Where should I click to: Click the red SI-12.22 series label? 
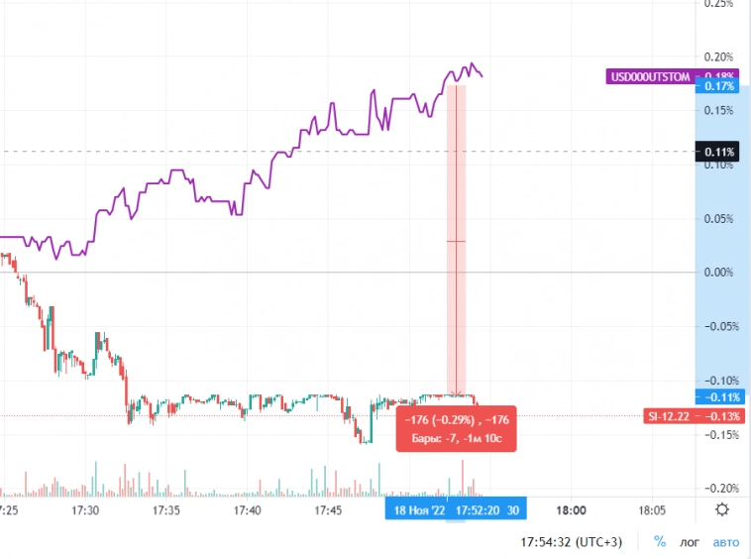point(666,415)
